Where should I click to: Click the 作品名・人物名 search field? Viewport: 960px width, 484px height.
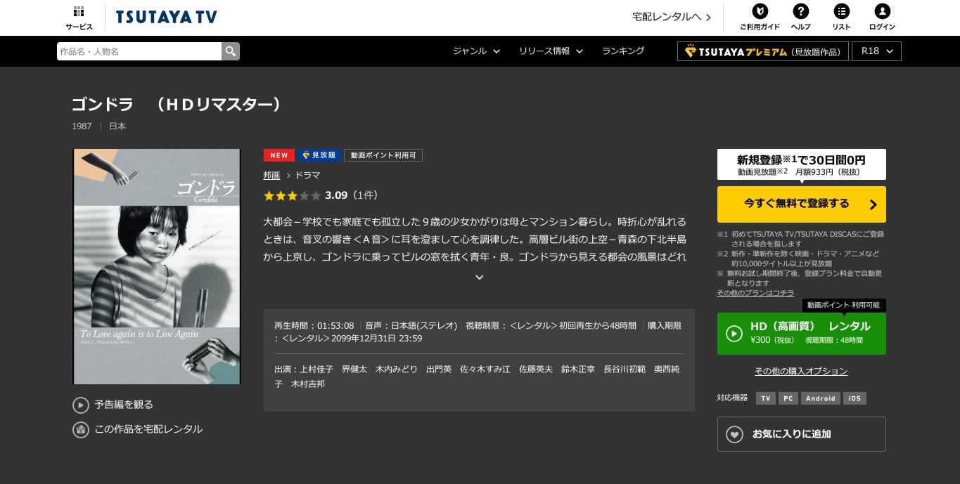139,51
